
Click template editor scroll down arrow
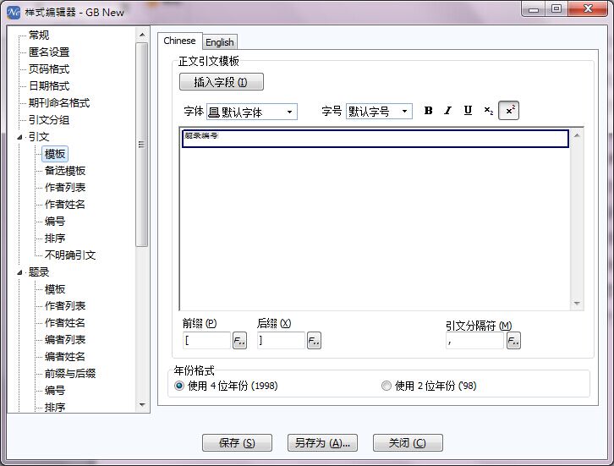tap(577, 303)
